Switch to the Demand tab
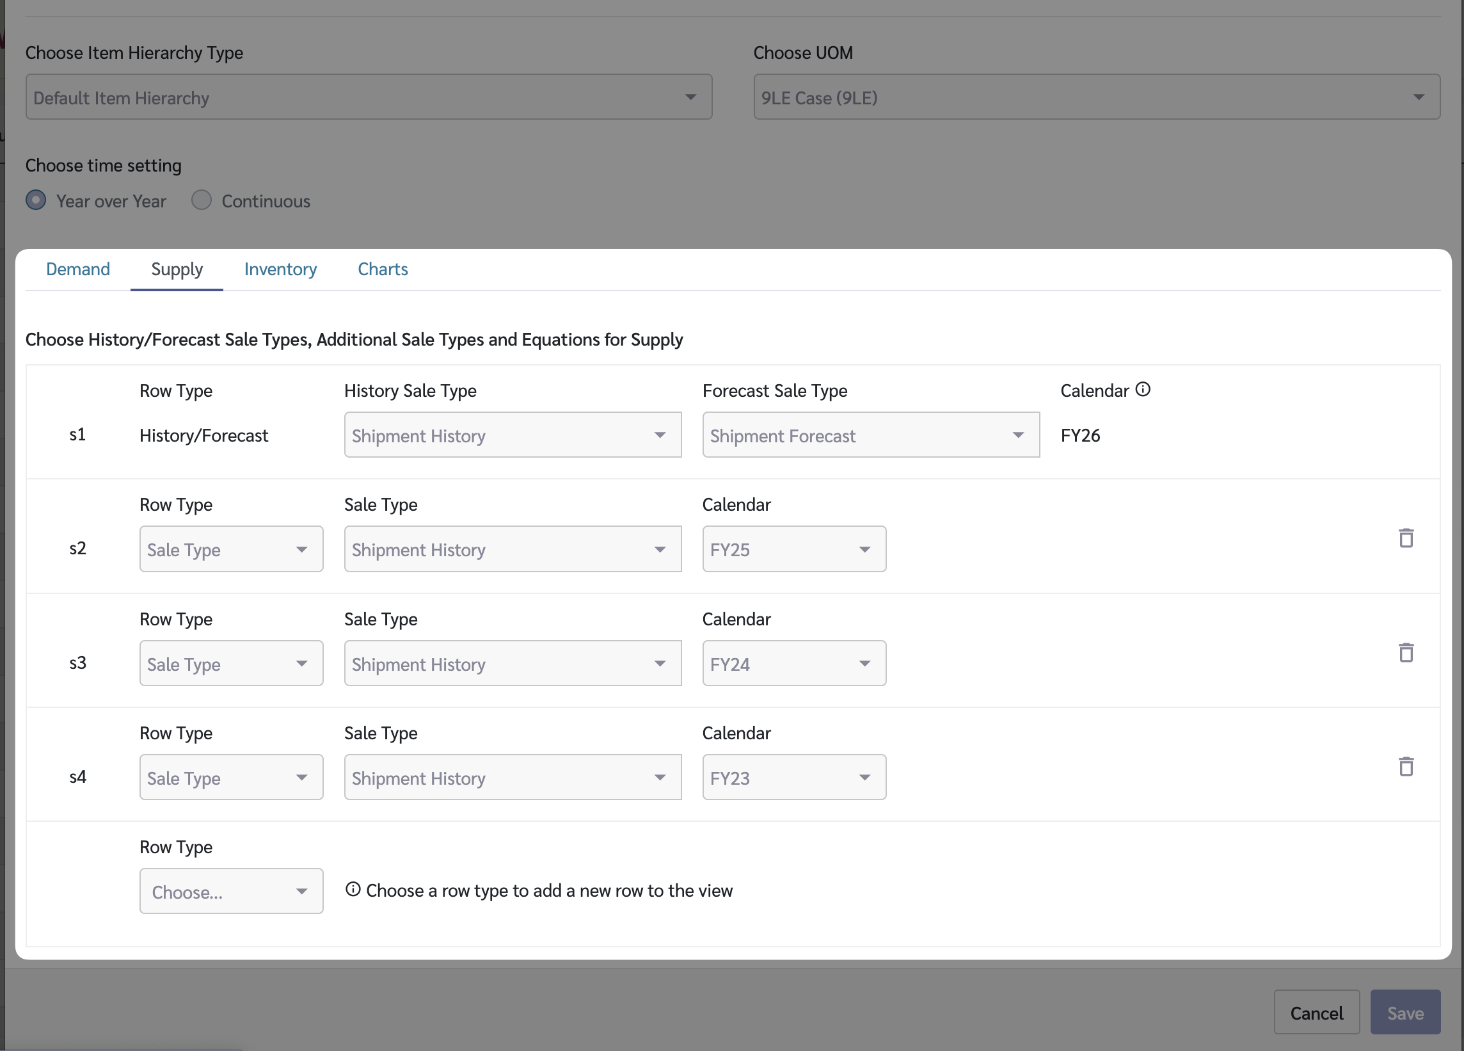Image resolution: width=1464 pixels, height=1051 pixels. click(x=78, y=269)
